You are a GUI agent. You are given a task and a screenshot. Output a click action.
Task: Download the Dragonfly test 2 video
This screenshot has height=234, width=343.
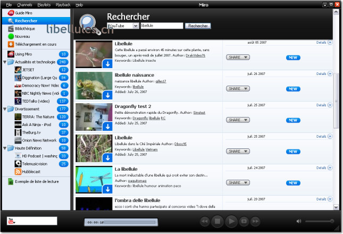107,127
